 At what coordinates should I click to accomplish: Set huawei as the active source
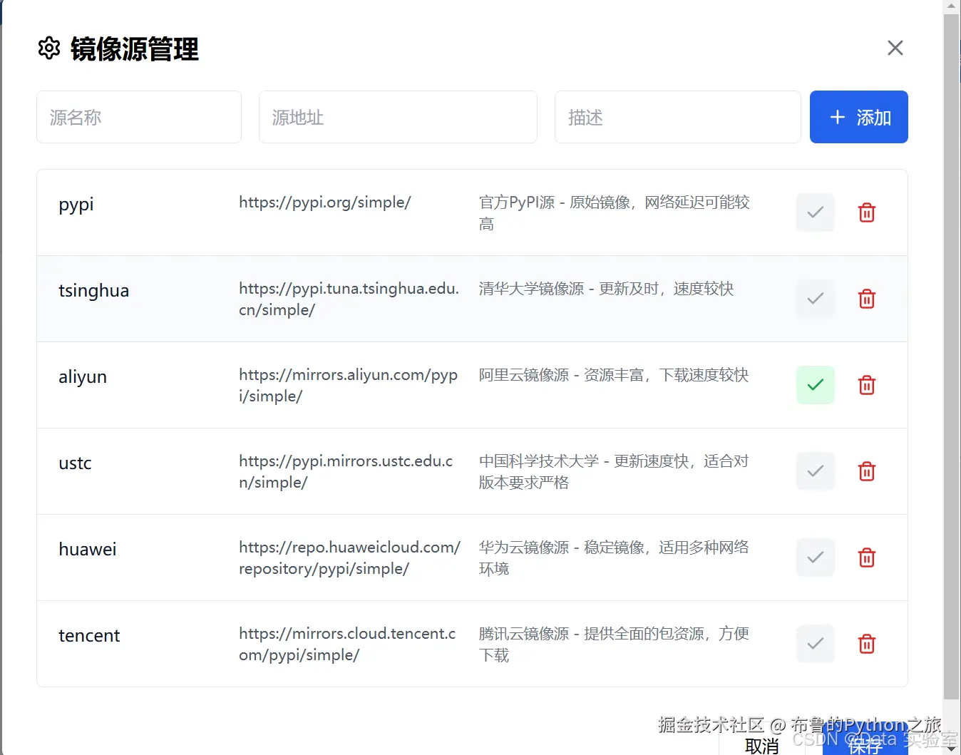click(x=816, y=558)
